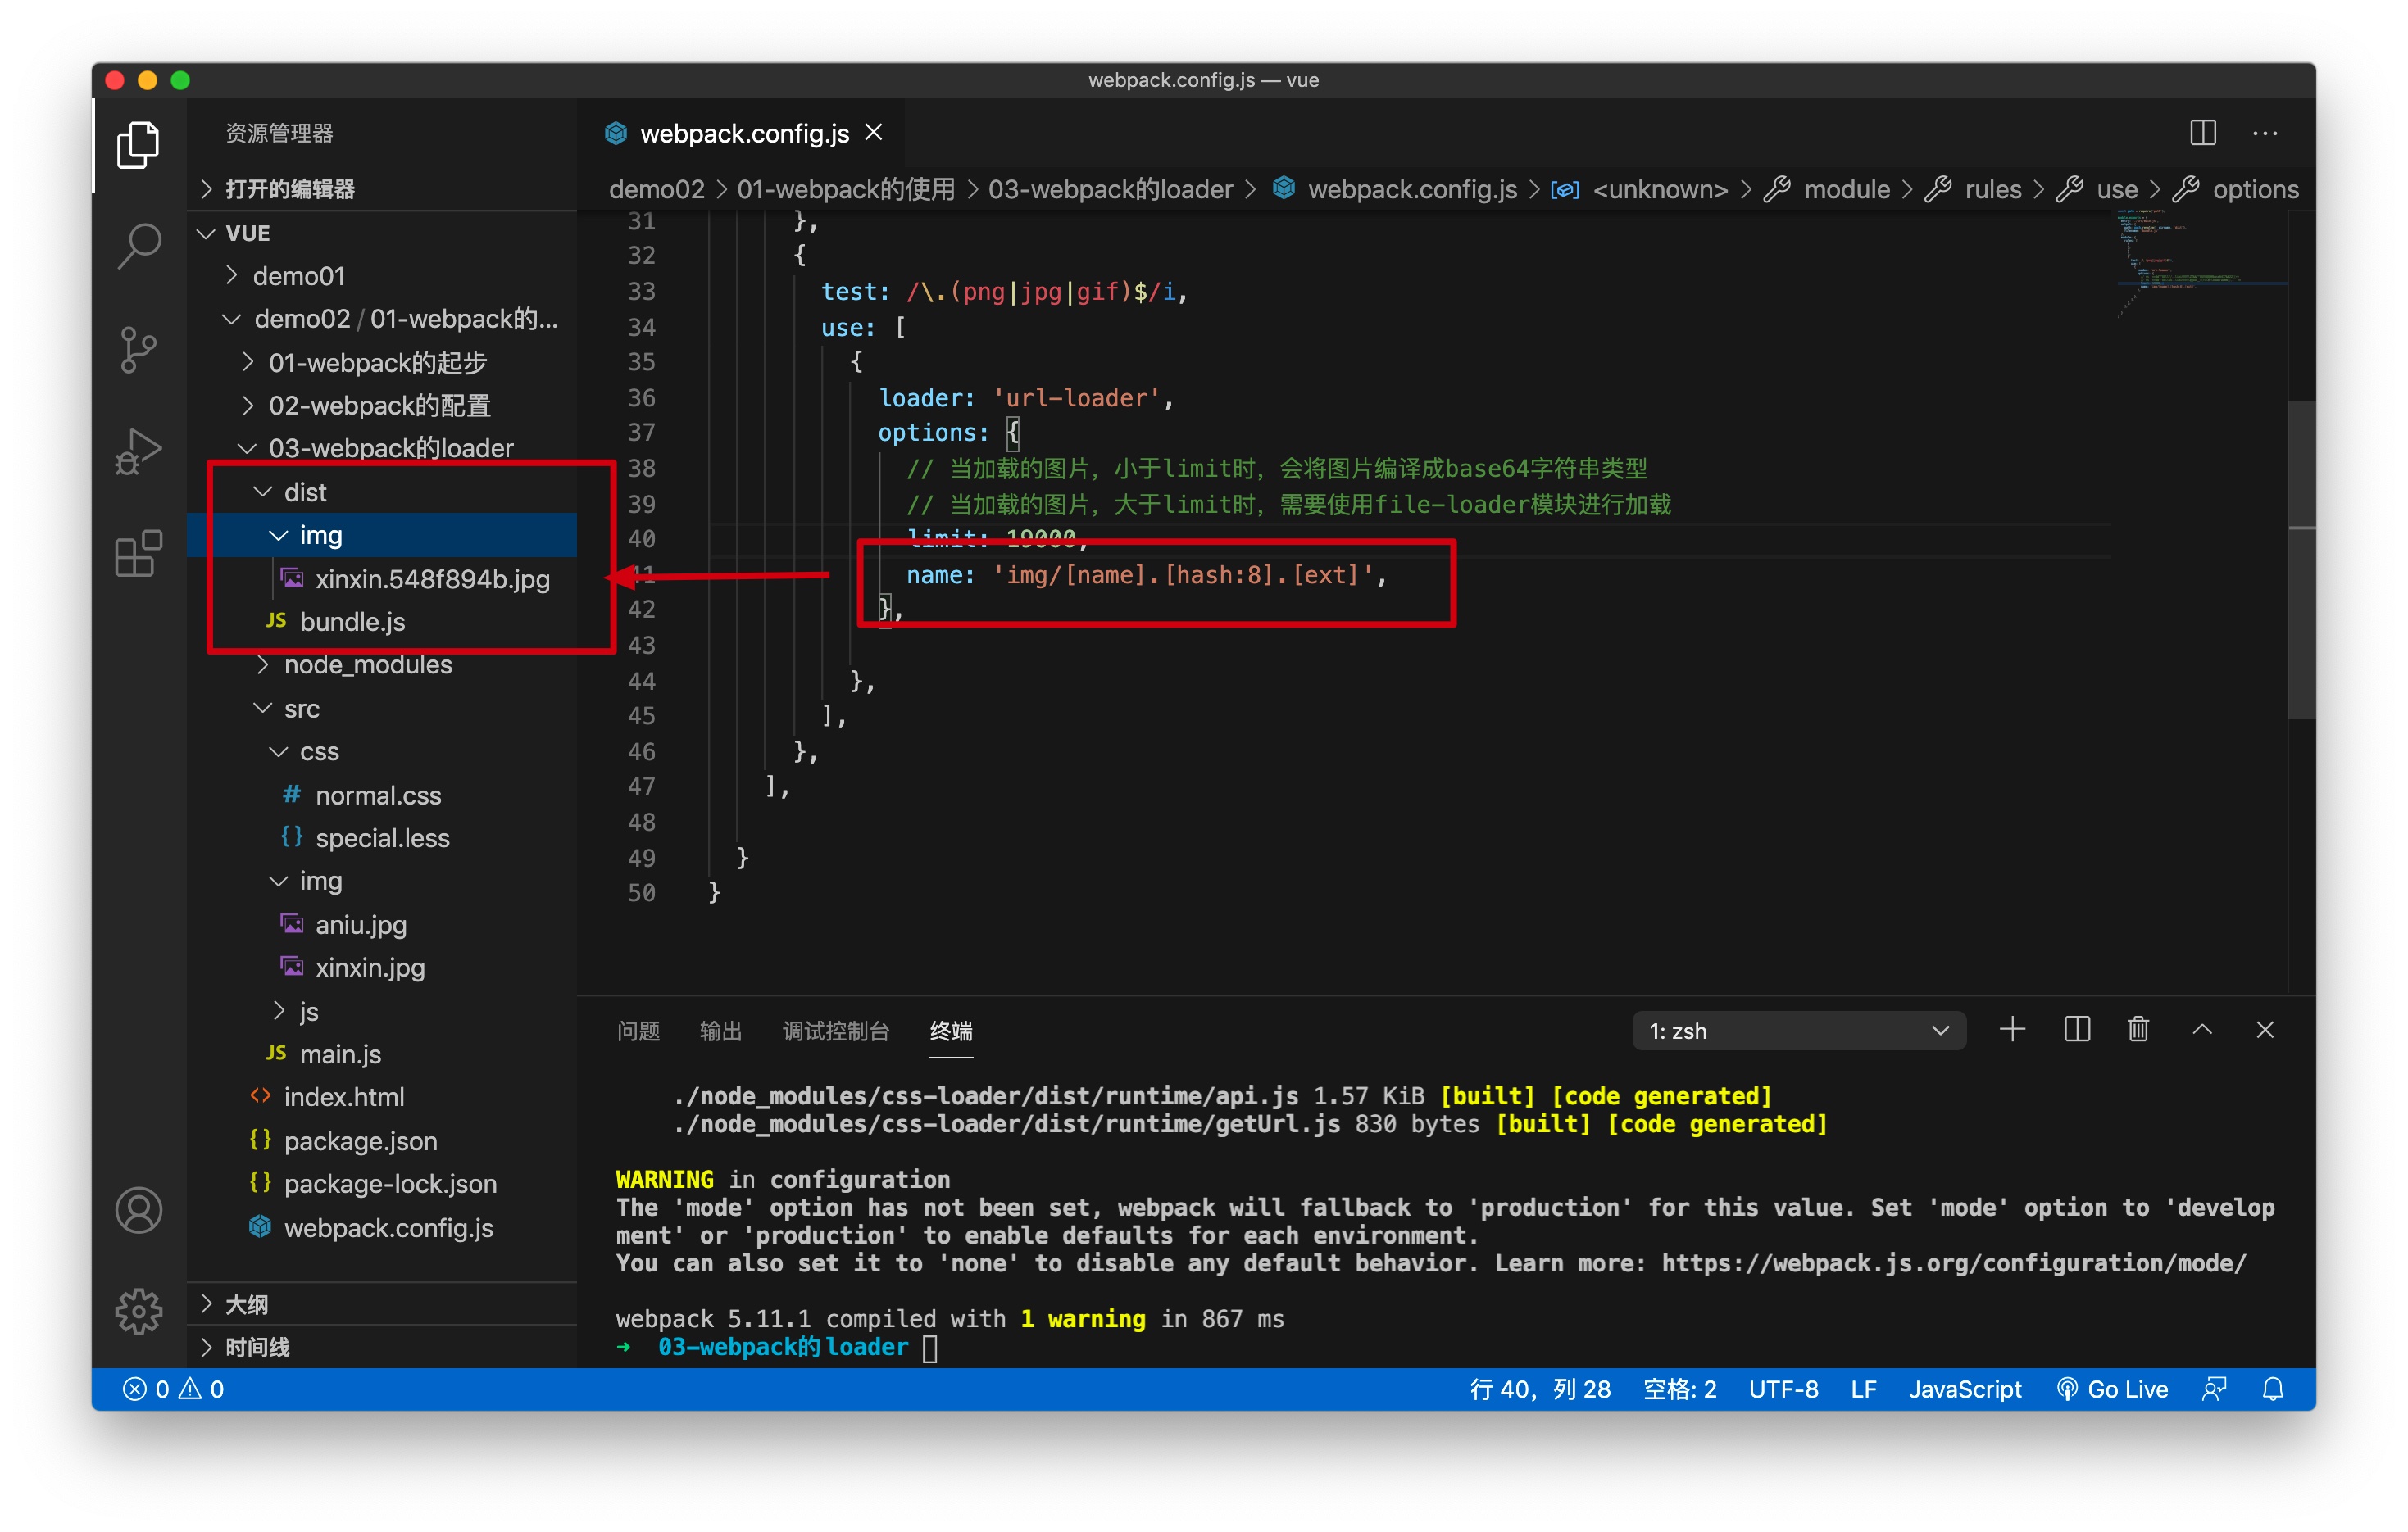Open the Accounts menu icon
The height and width of the screenshot is (1532, 2408).
point(139,1210)
